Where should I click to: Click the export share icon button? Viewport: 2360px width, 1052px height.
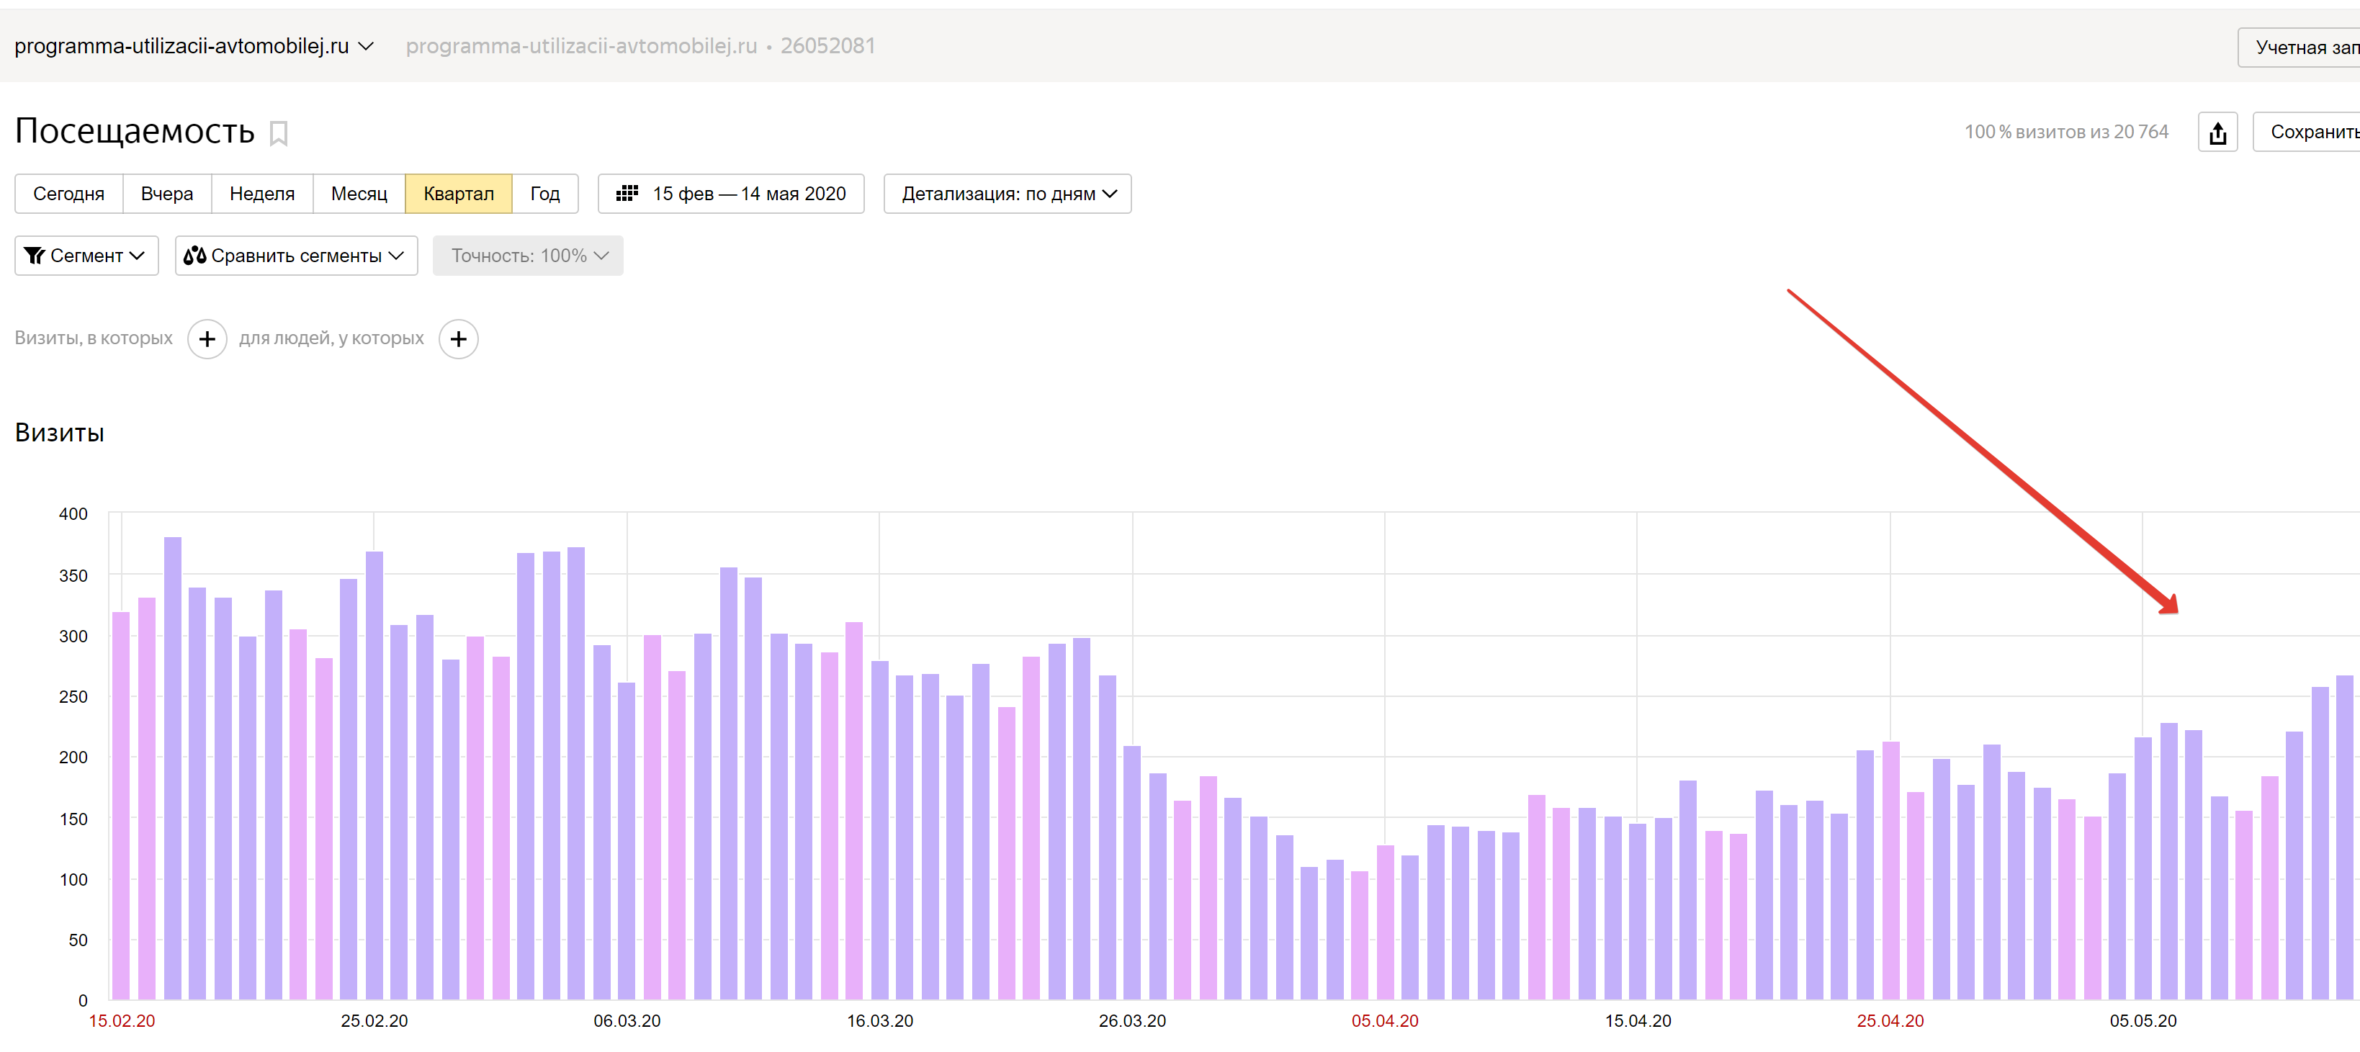tap(2217, 133)
